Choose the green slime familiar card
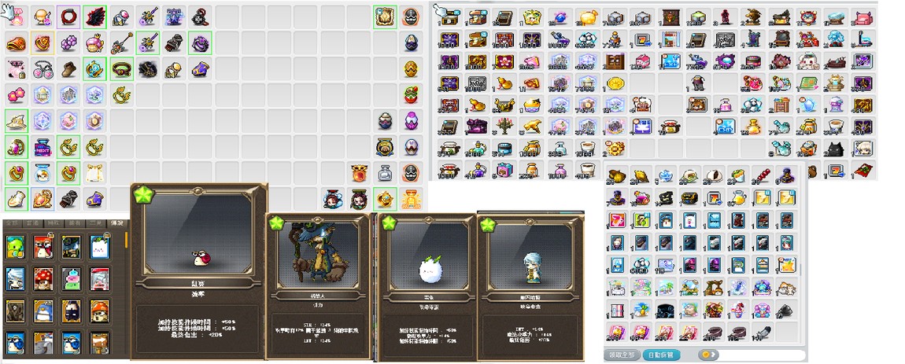Image resolution: width=905 pixels, height=364 pixels. pos(16,247)
